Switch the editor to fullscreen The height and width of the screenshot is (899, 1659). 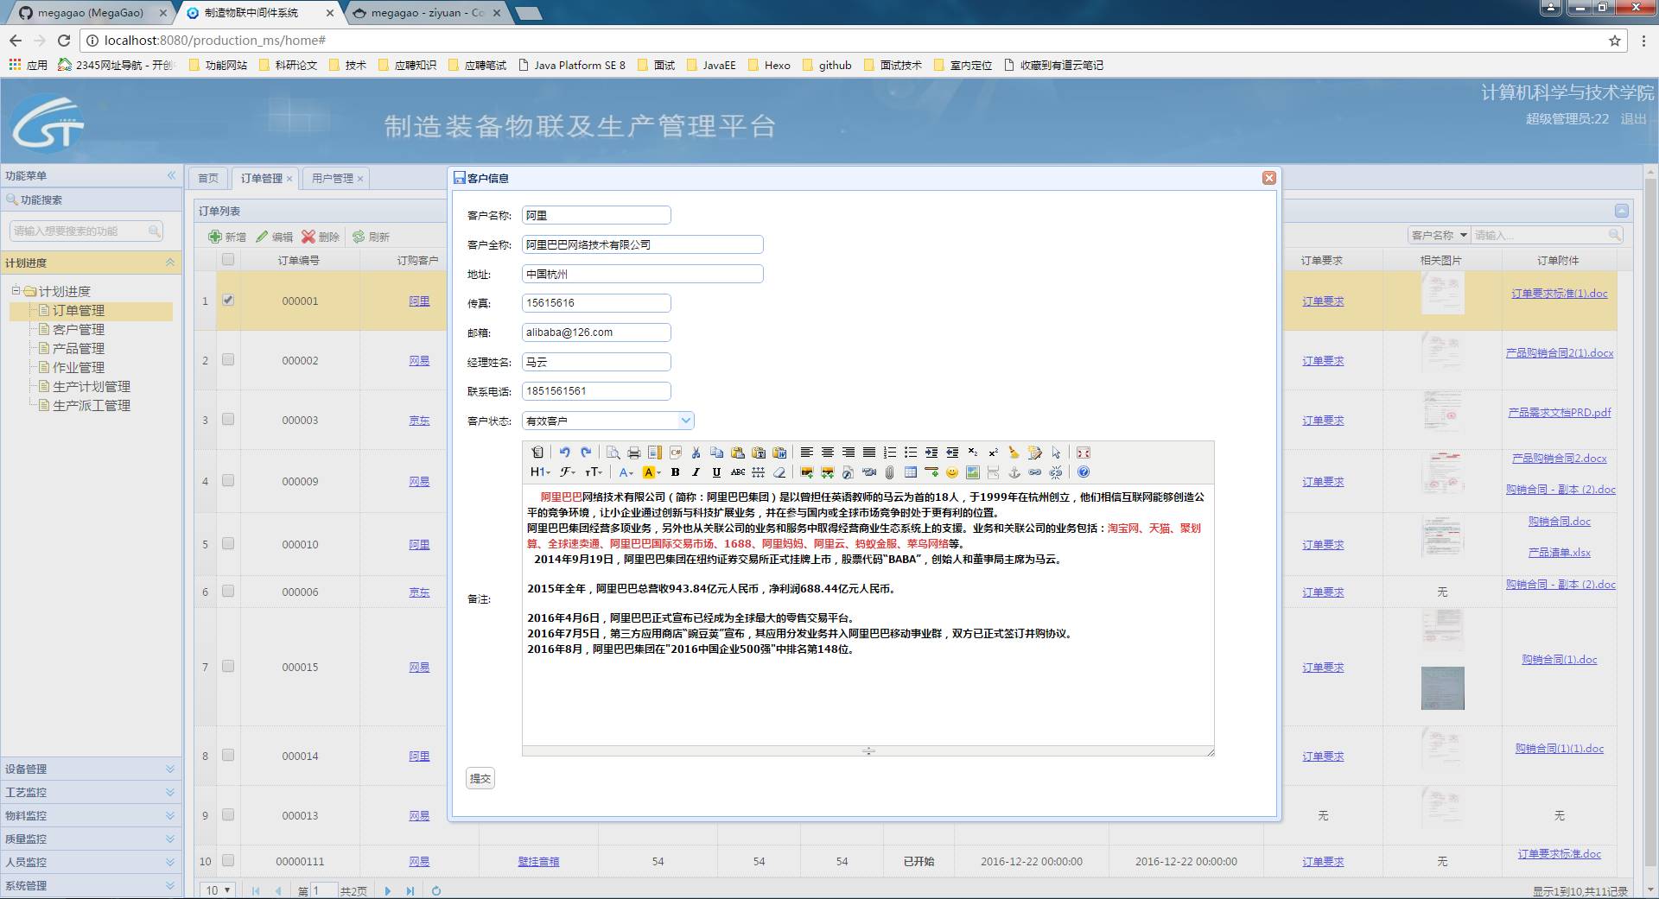pyautogui.click(x=1084, y=453)
